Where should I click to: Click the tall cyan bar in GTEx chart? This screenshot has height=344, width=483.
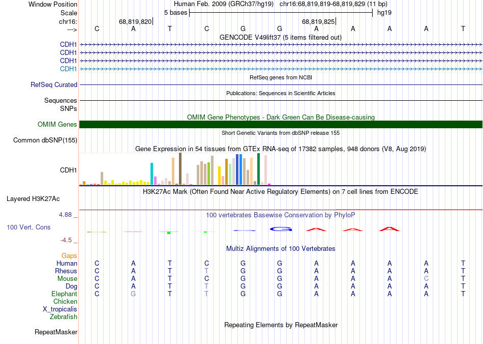point(152,174)
